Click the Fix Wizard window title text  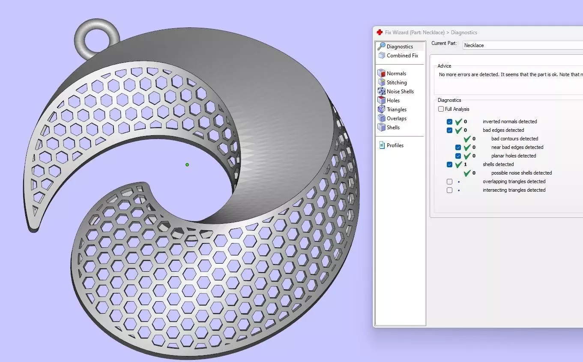click(431, 32)
